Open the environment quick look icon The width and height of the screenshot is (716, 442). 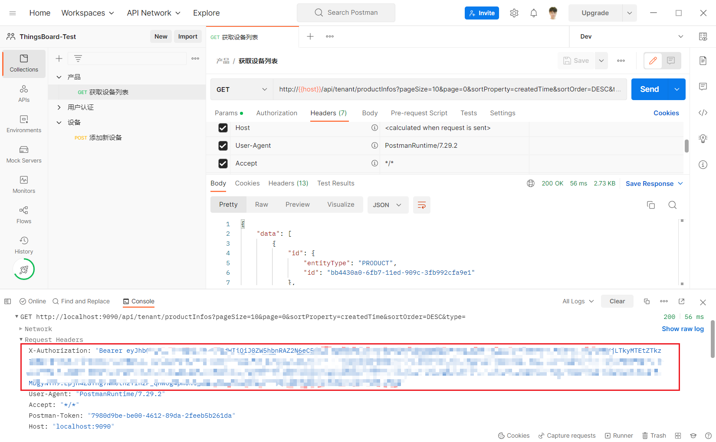click(x=703, y=36)
